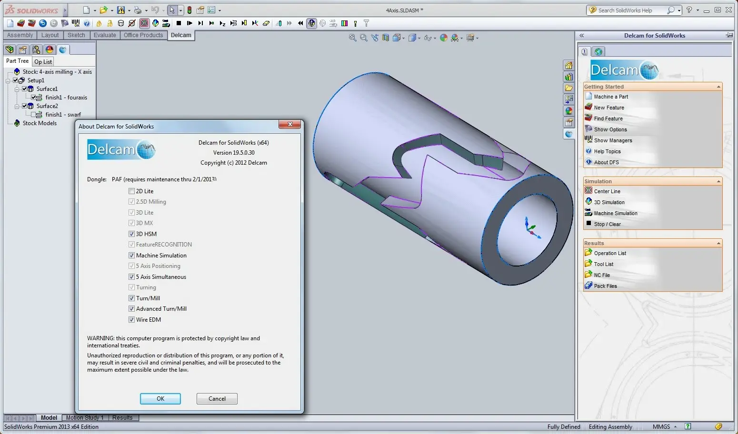Click the Zoom to Area magnifier icon
Screen dimensions: 738x434
coord(364,38)
